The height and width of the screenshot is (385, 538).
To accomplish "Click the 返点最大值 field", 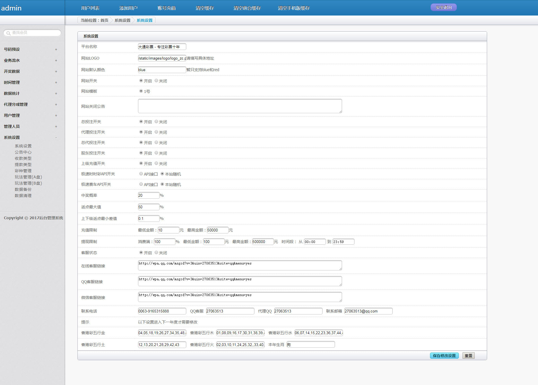I will [149, 207].
